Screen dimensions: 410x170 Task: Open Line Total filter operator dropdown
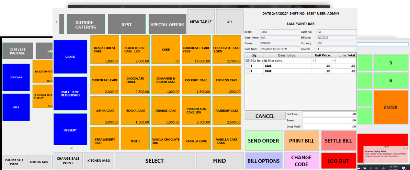(333, 60)
